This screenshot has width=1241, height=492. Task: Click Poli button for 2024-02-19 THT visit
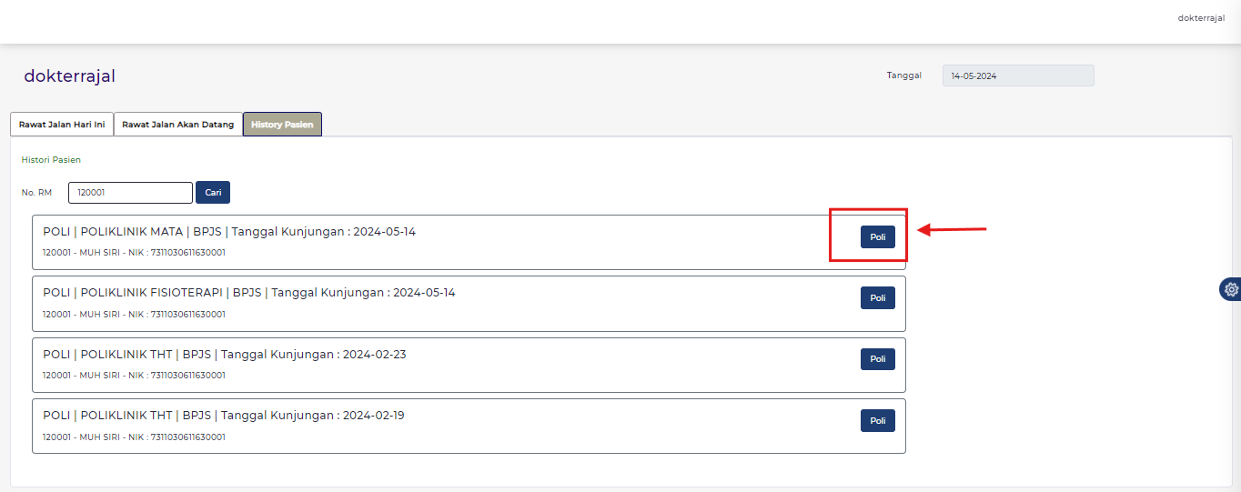877,420
